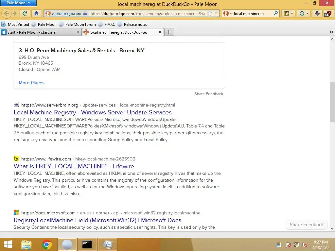The image size is (335, 251).
Task: Go back with the back arrow button
Action: [6, 13]
